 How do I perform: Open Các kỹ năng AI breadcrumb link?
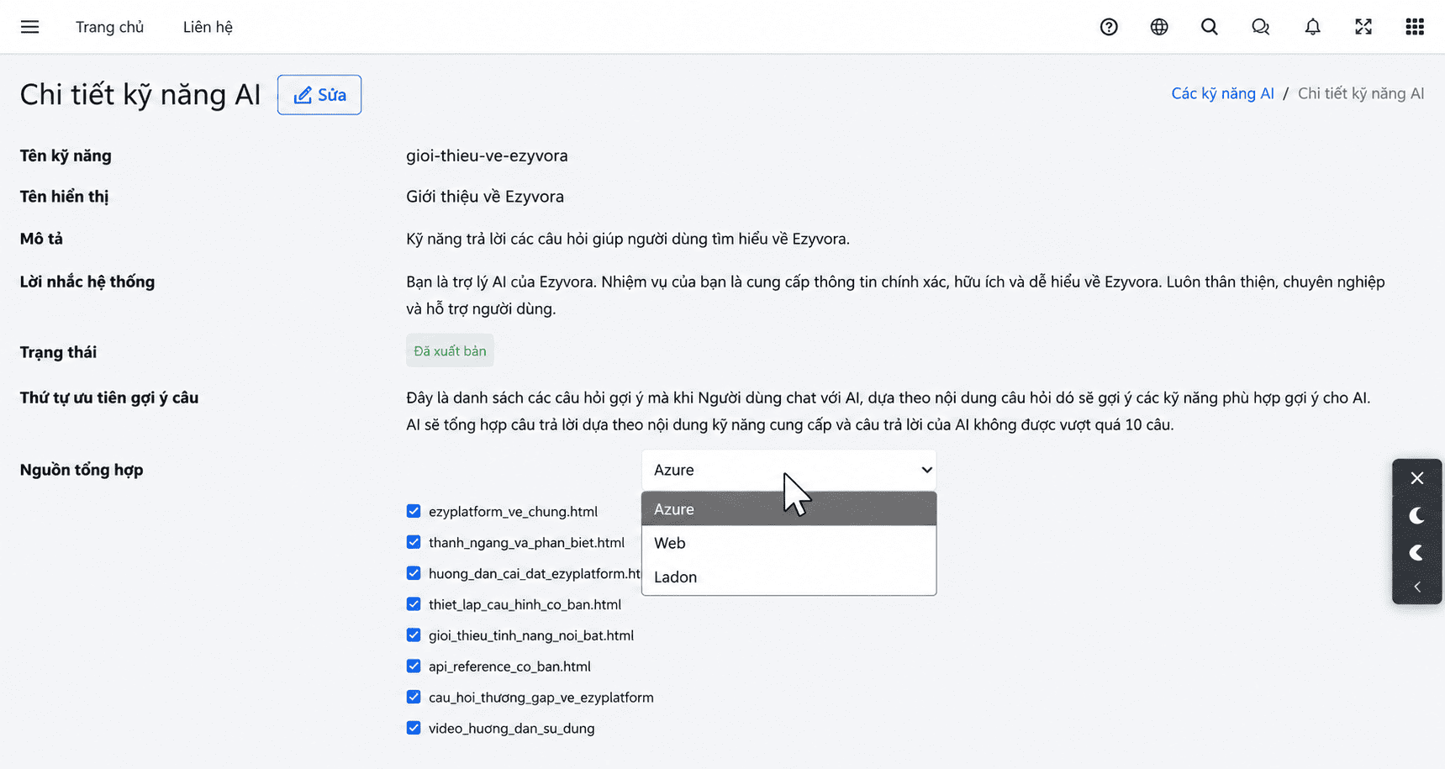(1222, 93)
